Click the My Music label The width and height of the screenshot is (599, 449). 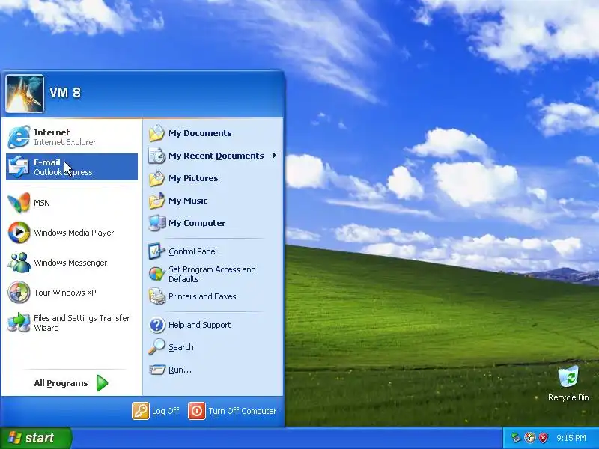[188, 201]
